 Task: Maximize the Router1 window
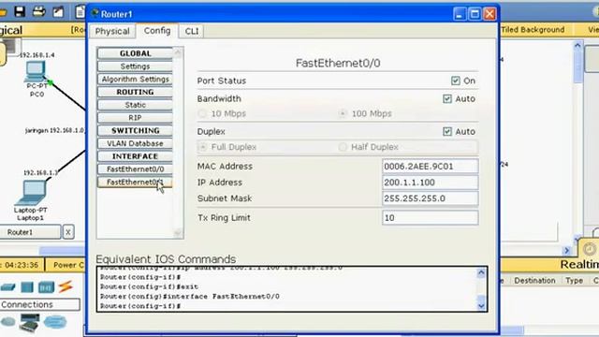click(475, 14)
